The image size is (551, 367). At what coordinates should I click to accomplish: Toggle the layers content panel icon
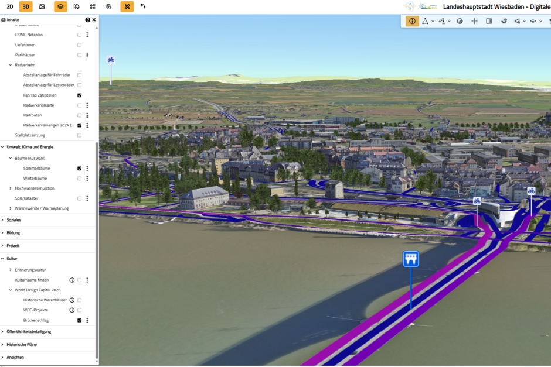60,6
